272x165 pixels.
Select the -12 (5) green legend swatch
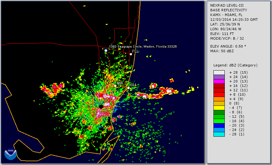(219, 117)
